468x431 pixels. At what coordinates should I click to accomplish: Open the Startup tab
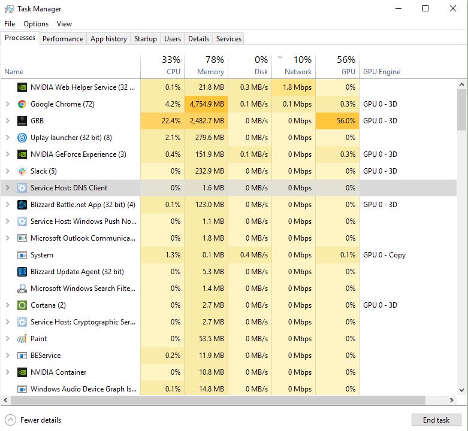click(x=146, y=39)
